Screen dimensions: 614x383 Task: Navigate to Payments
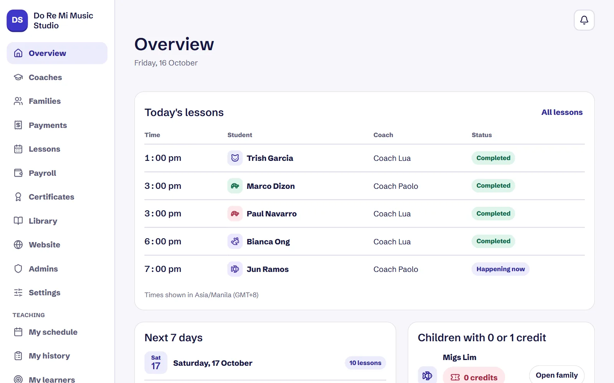click(57, 125)
